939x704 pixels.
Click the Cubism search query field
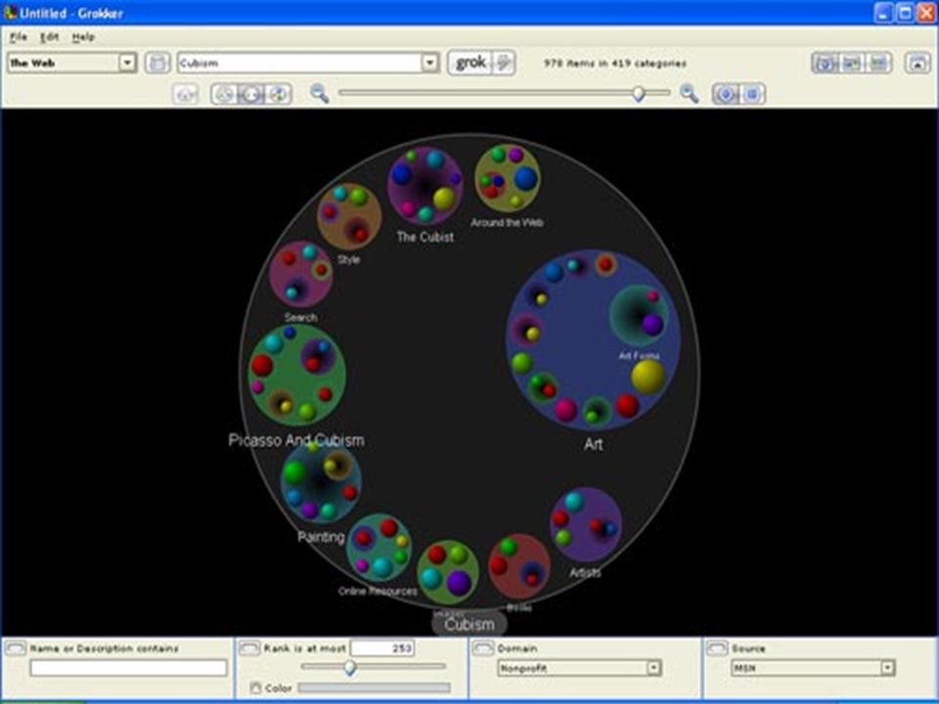300,63
